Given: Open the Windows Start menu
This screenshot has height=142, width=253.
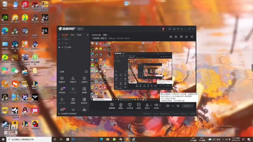Looking at the screenshot, I should pos(3,139).
